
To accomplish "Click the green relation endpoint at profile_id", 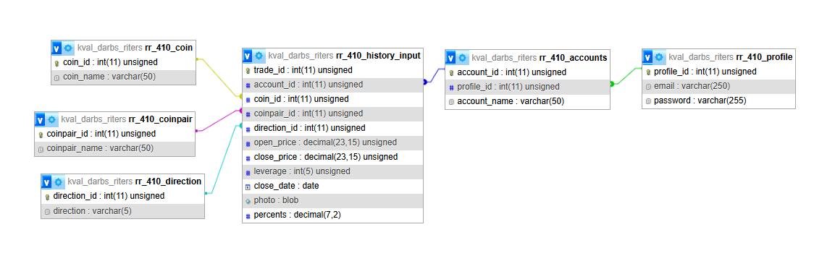I will 613,83.
